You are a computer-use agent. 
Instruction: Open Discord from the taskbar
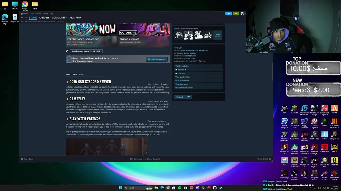pyautogui.click(x=197, y=188)
